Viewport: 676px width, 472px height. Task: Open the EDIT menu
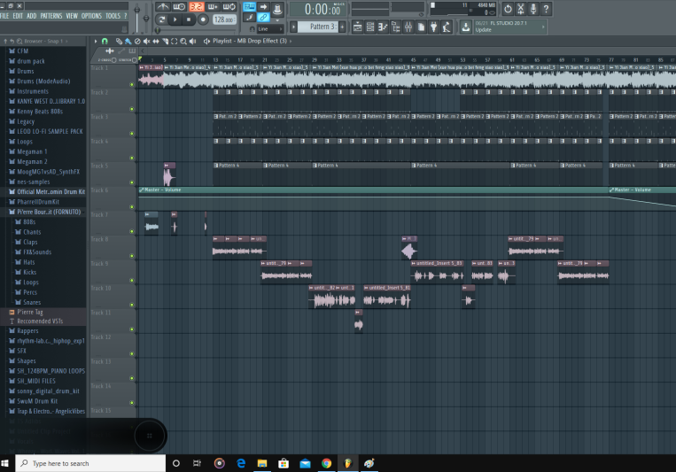[18, 16]
